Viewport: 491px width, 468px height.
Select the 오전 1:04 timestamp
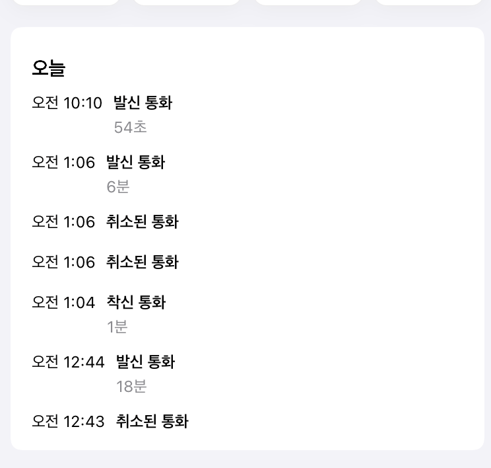(63, 303)
